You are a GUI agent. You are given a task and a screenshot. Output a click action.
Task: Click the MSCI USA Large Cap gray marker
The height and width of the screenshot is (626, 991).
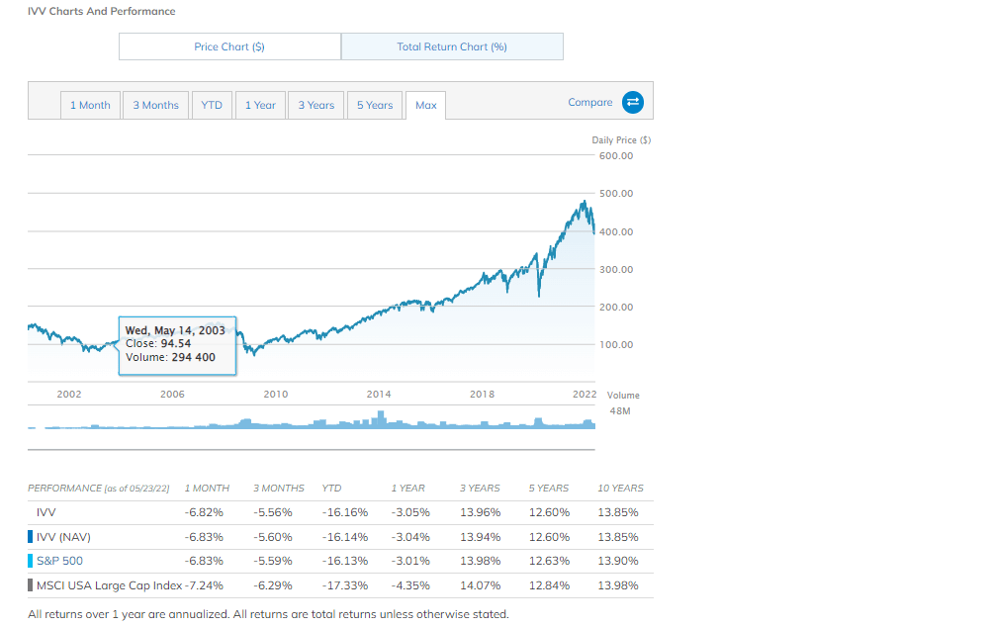[x=30, y=585]
